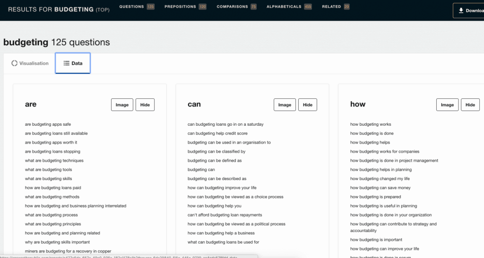Click the download arrow icon

(x=461, y=10)
